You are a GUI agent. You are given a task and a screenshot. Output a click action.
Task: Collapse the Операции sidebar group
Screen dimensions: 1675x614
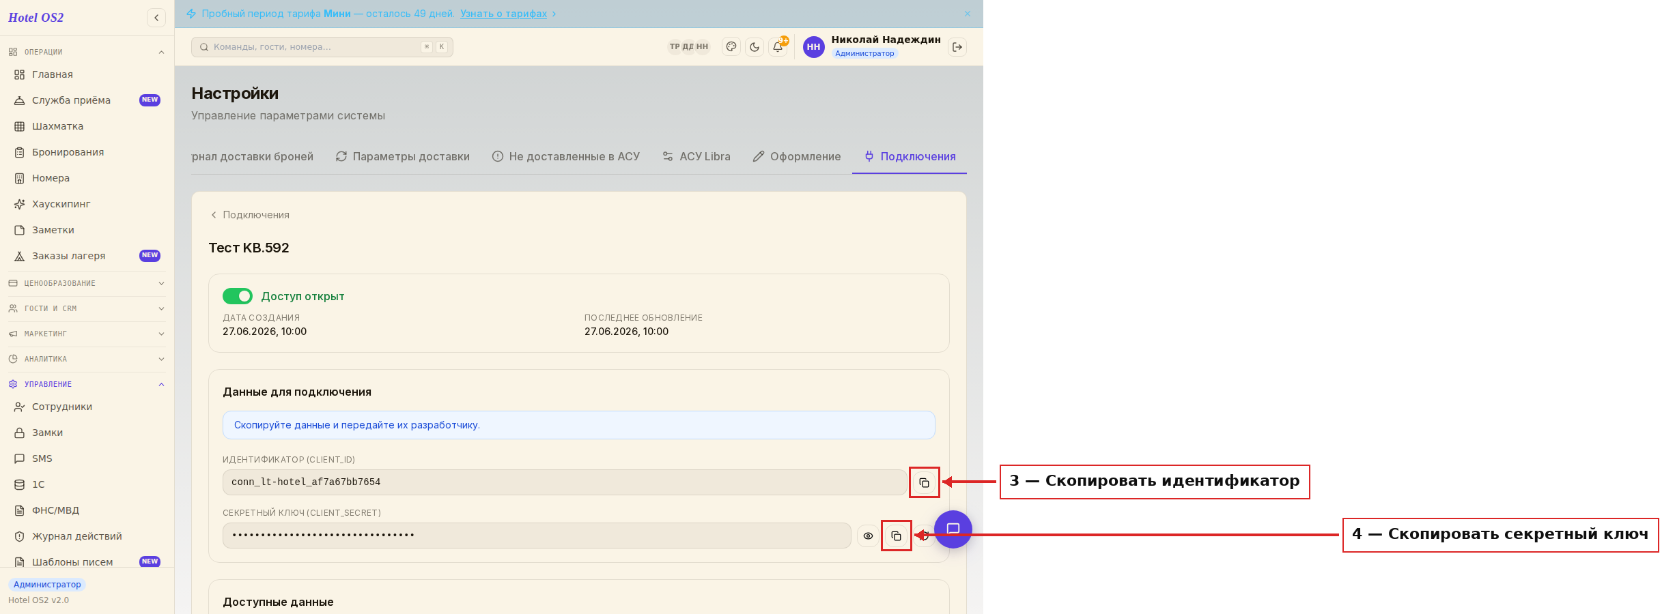(87, 52)
